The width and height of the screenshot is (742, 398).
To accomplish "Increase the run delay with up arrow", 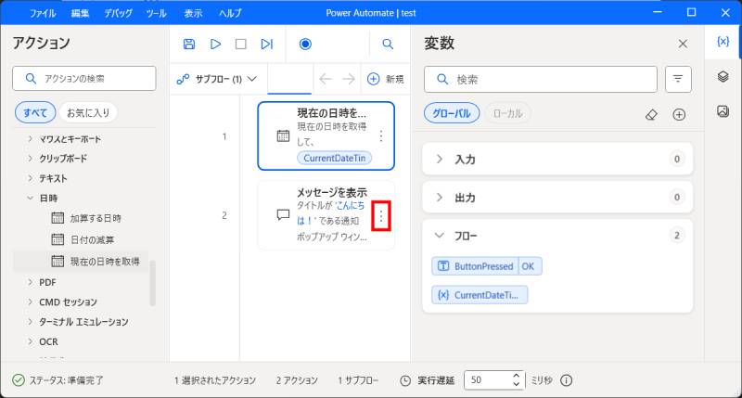I will tap(517, 376).
